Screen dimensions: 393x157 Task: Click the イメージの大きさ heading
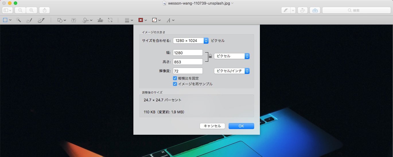(153, 32)
